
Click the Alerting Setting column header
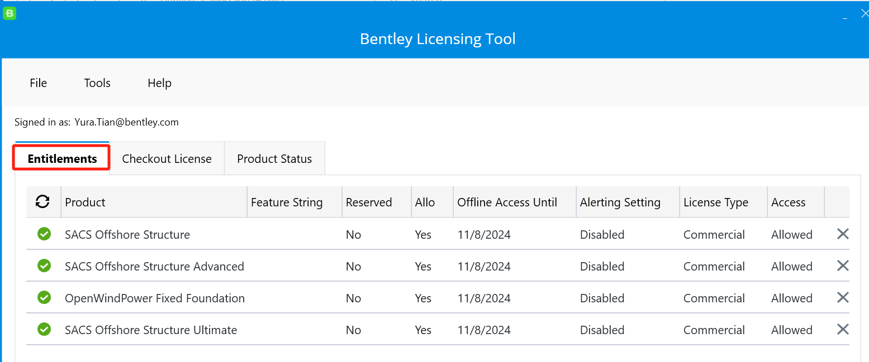pos(620,202)
